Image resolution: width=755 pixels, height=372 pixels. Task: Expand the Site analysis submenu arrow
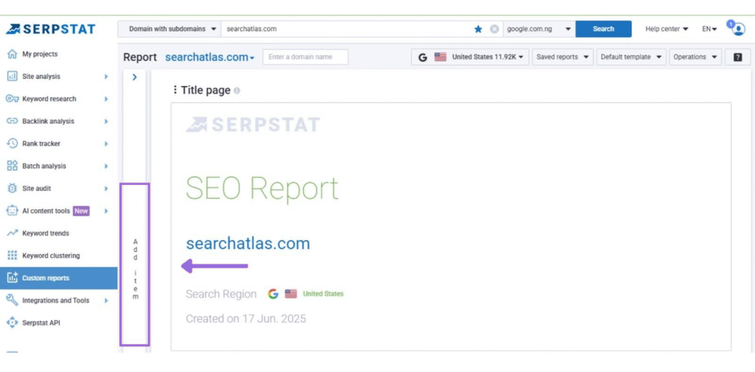[106, 77]
